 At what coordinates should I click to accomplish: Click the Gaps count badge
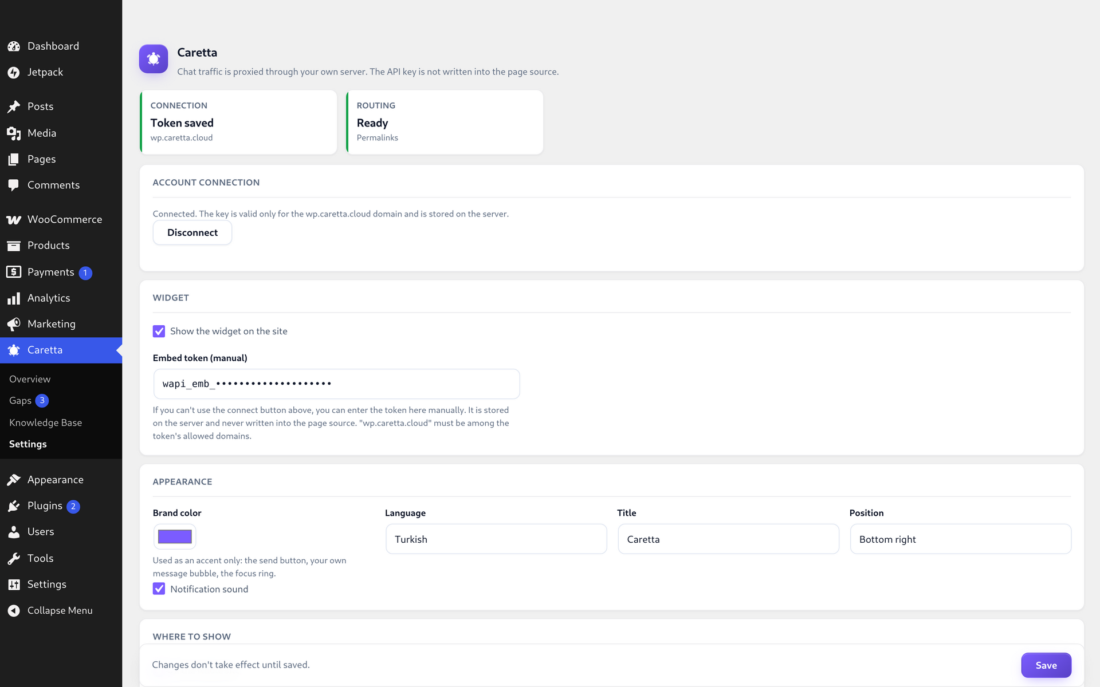(42, 401)
